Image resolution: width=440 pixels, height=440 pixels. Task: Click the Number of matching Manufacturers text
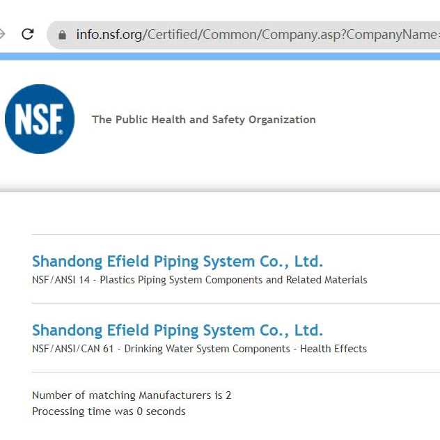coord(132,395)
